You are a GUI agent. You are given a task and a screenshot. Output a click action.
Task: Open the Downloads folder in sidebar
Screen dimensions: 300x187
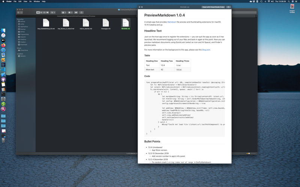[24, 45]
